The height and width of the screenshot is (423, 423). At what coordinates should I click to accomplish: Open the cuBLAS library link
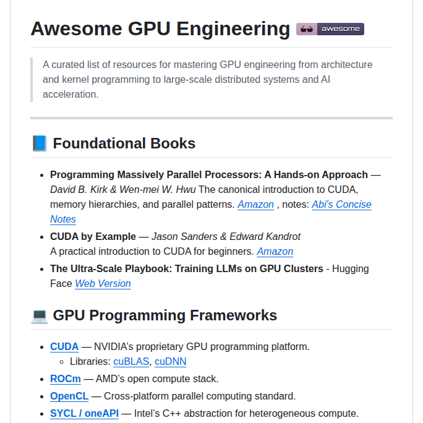point(131,362)
